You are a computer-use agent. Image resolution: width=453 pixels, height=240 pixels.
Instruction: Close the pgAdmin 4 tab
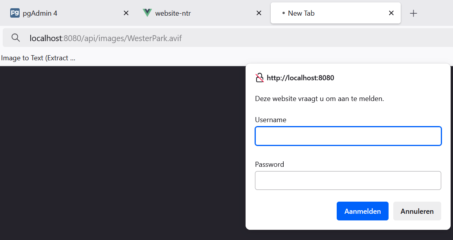[126, 13]
